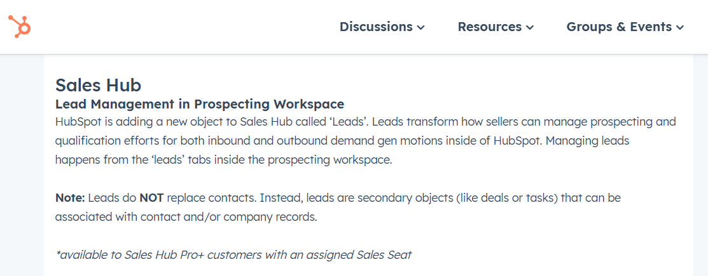Click the line starting "happens from the 'leads' tabs"
Screen dimensions: 708x276
(x=223, y=160)
